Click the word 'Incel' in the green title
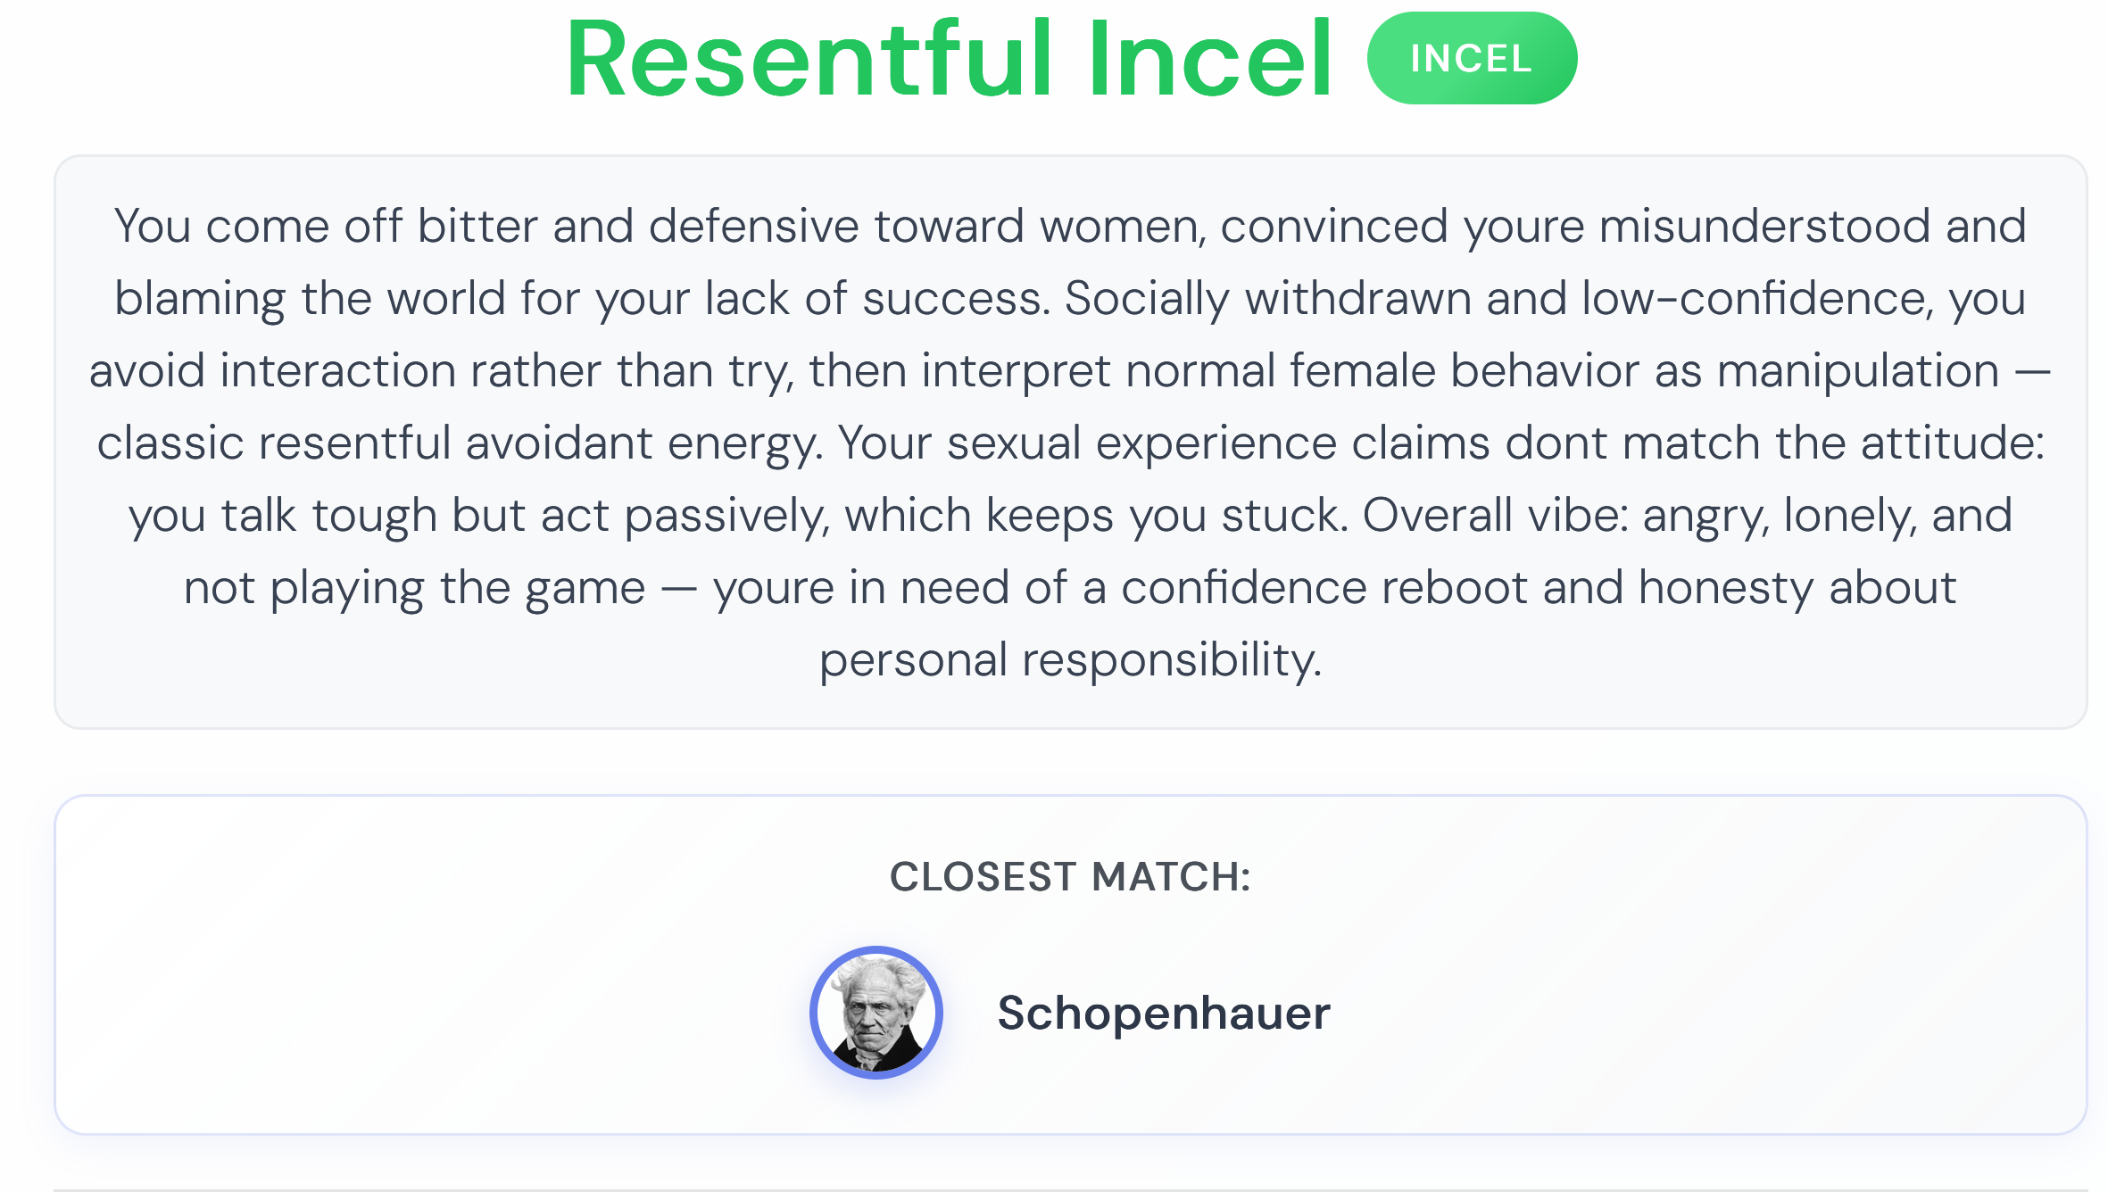2108x1192 pixels. (1210, 59)
